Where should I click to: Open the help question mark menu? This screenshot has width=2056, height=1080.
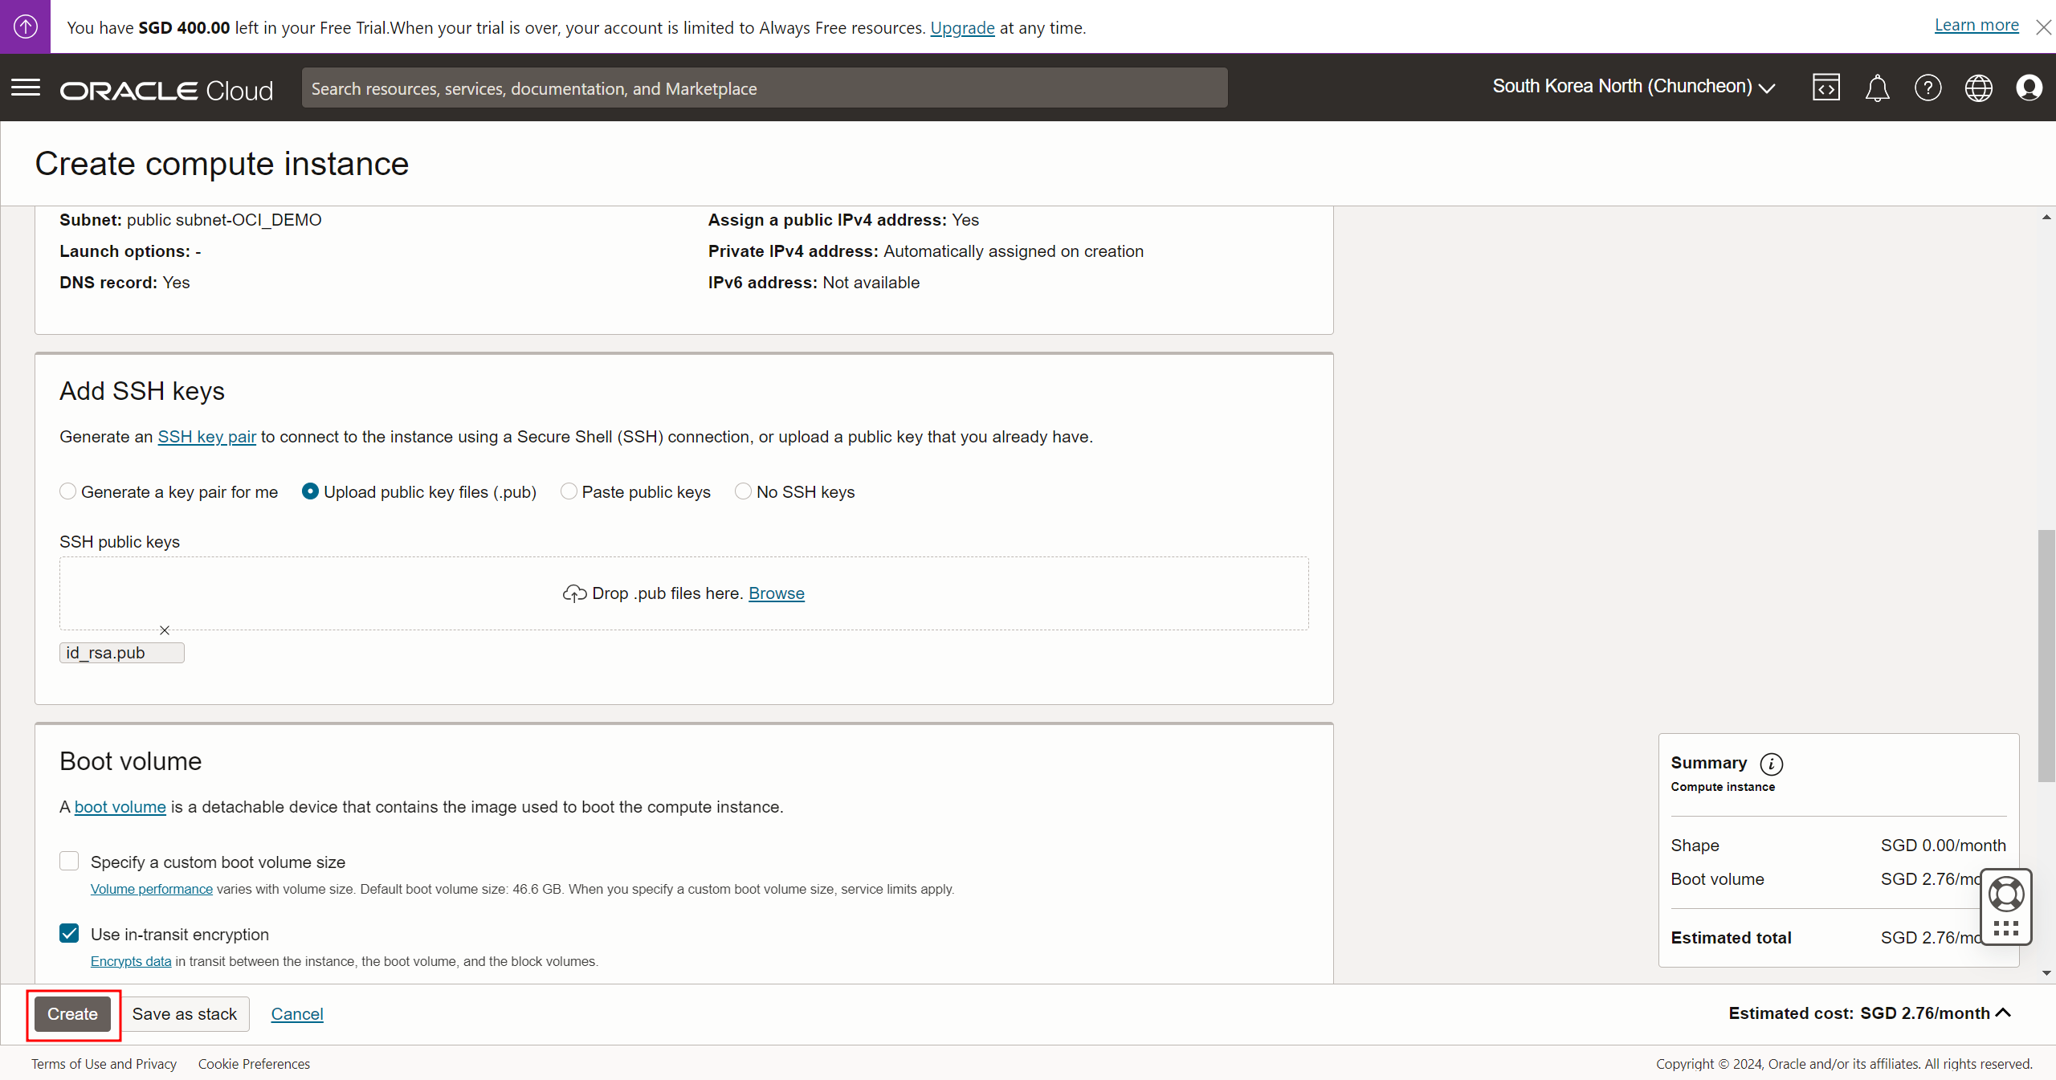1927,88
